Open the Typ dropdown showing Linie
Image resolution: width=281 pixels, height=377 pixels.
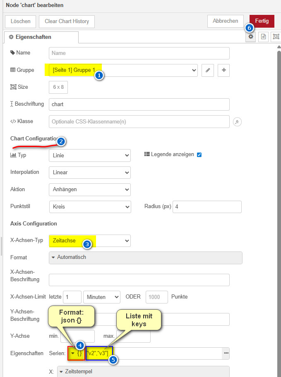coord(89,155)
